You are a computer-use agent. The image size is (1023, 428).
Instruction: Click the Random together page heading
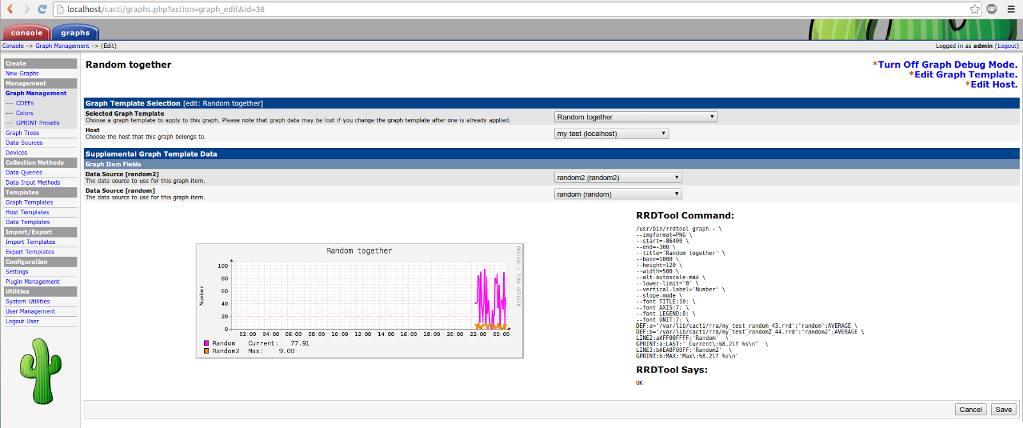click(x=129, y=65)
